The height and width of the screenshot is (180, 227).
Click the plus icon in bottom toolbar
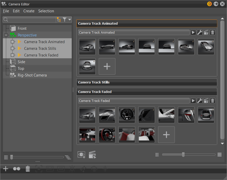(x=6, y=169)
